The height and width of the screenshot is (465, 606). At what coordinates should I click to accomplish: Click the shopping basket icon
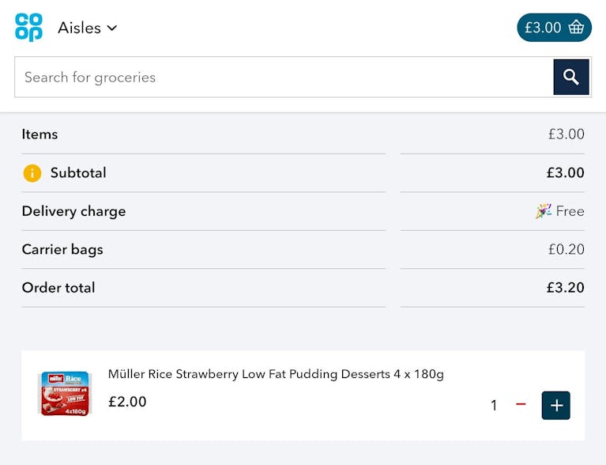(576, 28)
